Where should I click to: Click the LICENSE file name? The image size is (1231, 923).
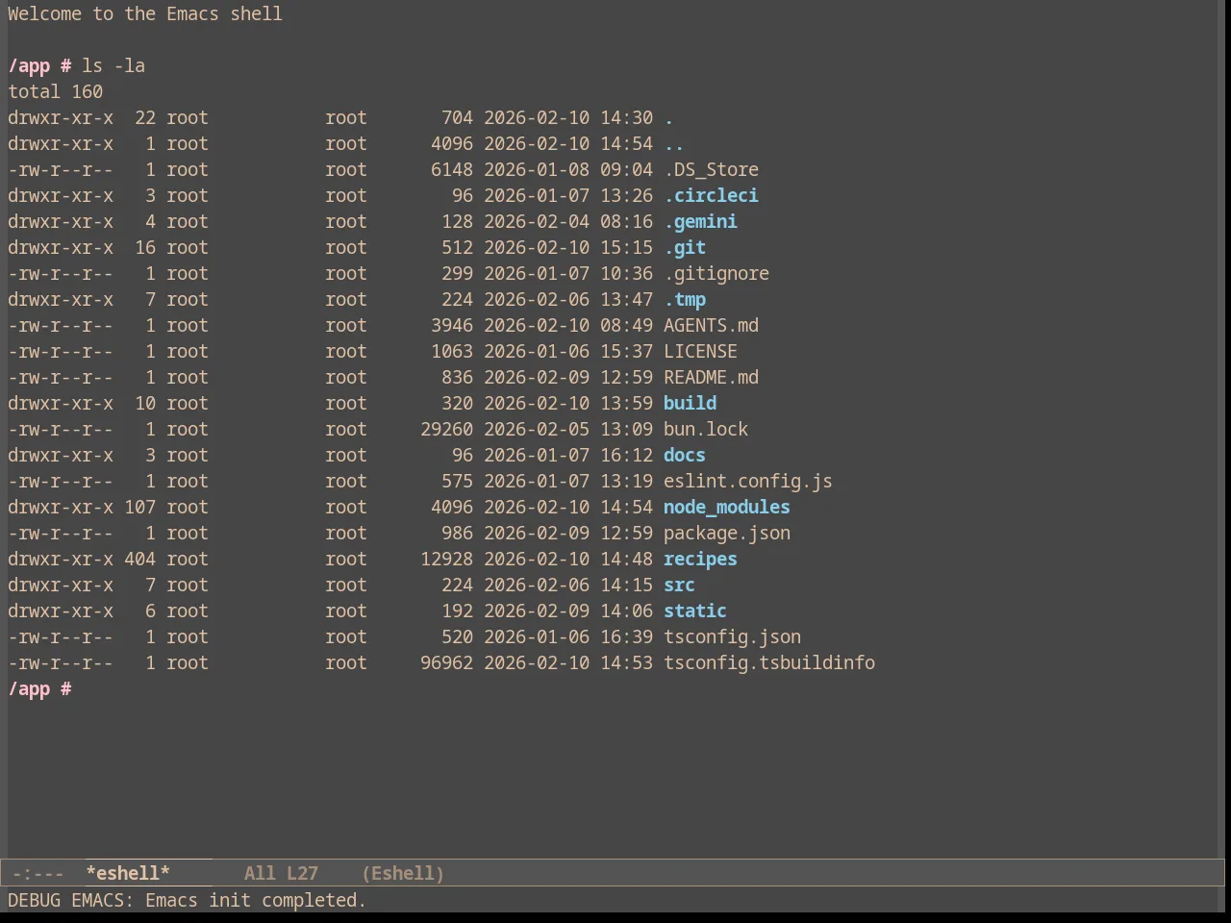pos(700,351)
